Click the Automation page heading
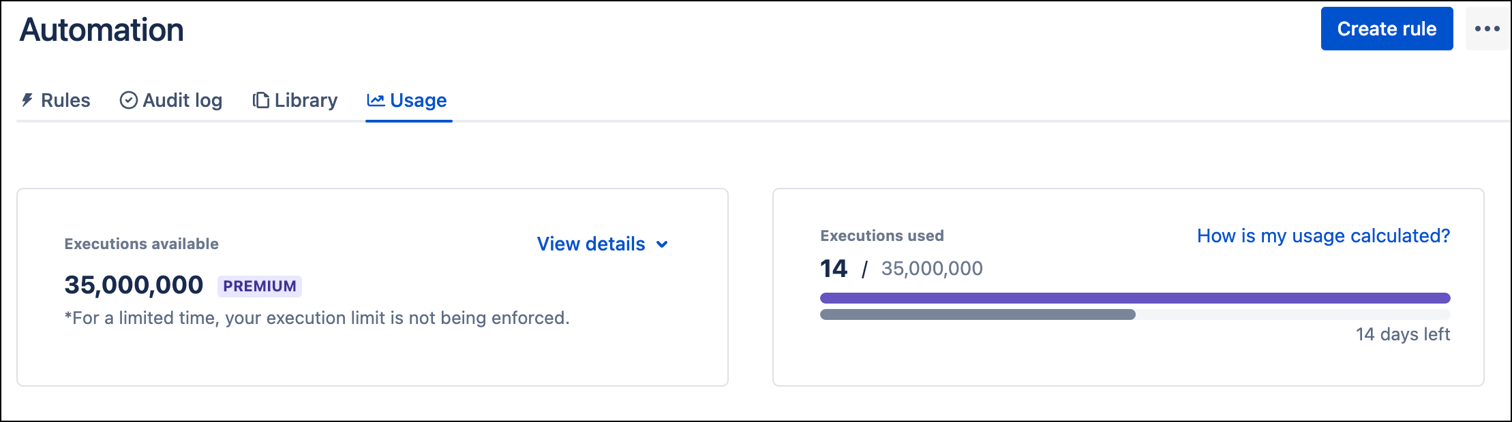Screen dimensions: 1512x422 point(102,30)
